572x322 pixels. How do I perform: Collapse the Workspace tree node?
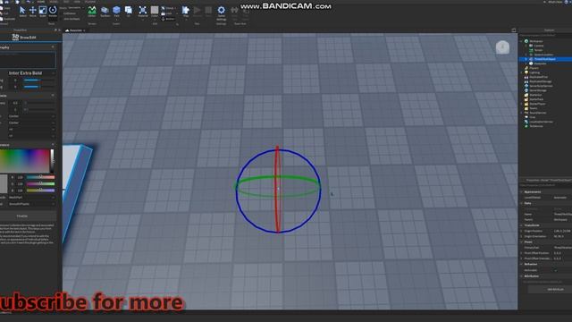pos(521,41)
